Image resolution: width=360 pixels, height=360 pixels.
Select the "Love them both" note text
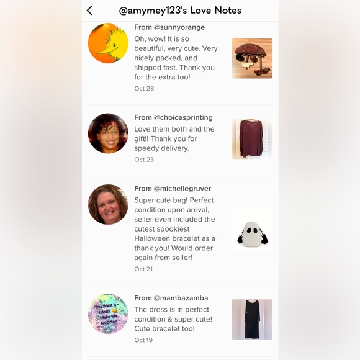tap(174, 138)
